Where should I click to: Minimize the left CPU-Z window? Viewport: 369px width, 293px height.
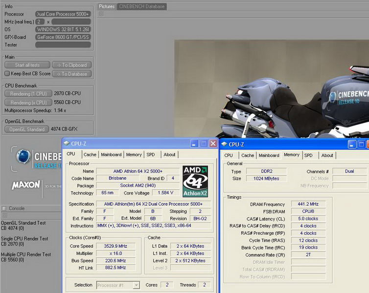pos(194,144)
